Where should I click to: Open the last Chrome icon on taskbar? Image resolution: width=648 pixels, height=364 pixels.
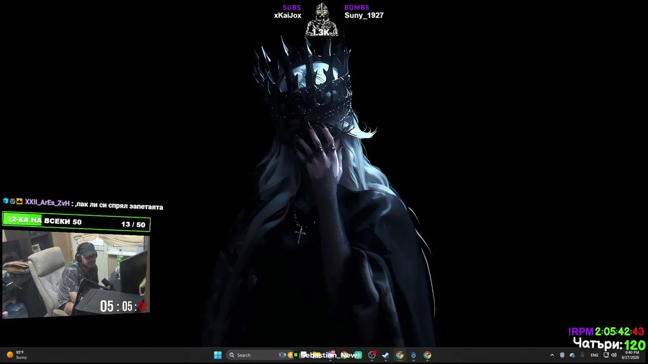pyautogui.click(x=427, y=355)
